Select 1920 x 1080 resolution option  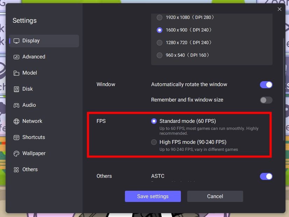tap(160, 17)
